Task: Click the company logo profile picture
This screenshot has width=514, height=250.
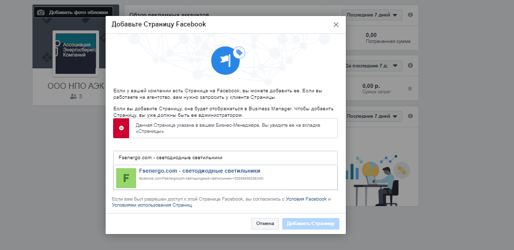Action: [x=76, y=53]
